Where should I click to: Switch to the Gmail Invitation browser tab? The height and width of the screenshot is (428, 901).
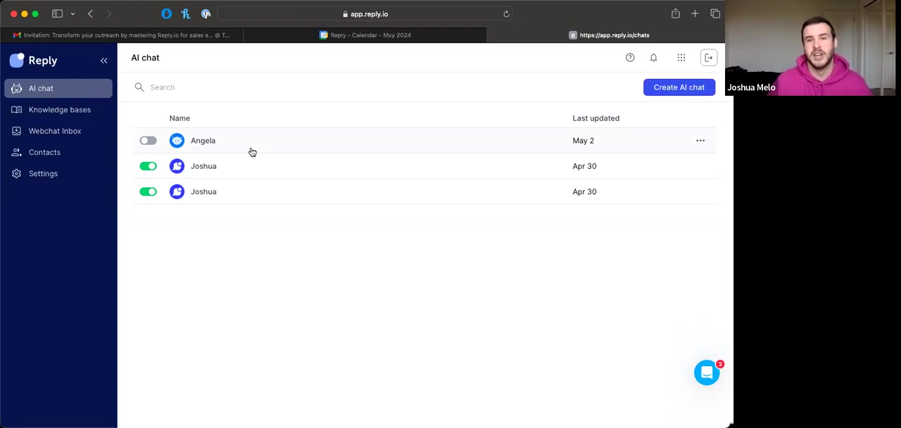[121, 35]
